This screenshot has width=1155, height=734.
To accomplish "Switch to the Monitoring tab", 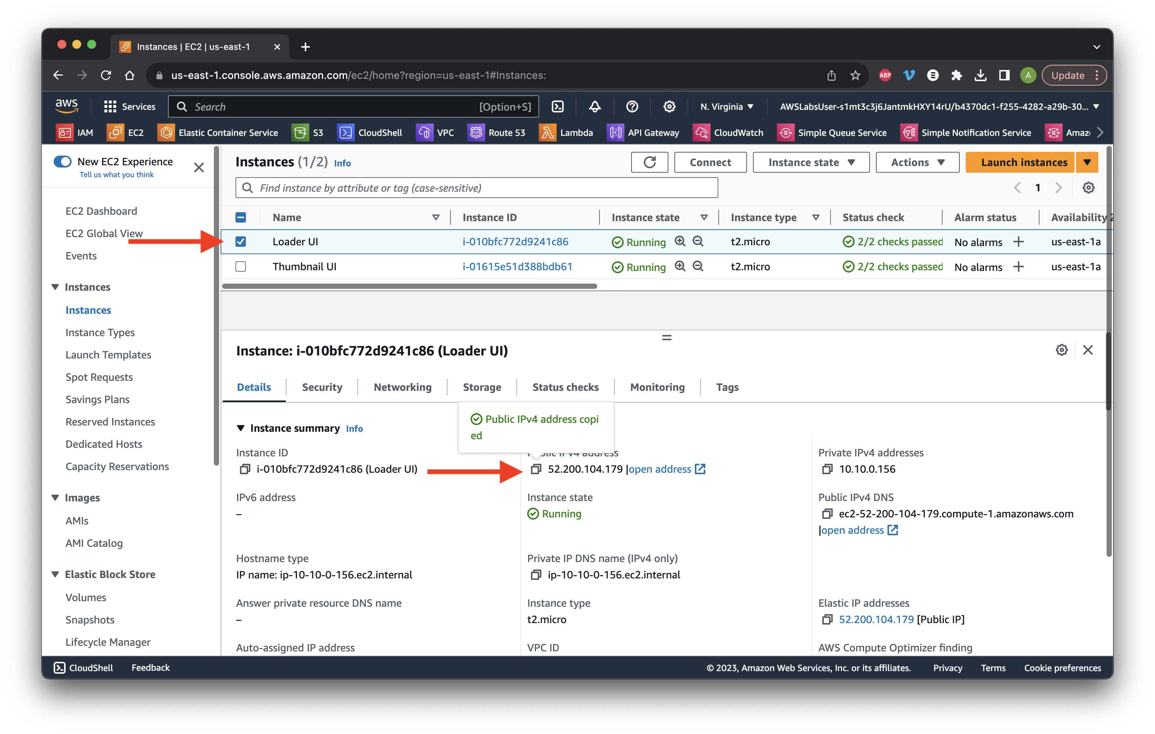I will click(x=657, y=387).
